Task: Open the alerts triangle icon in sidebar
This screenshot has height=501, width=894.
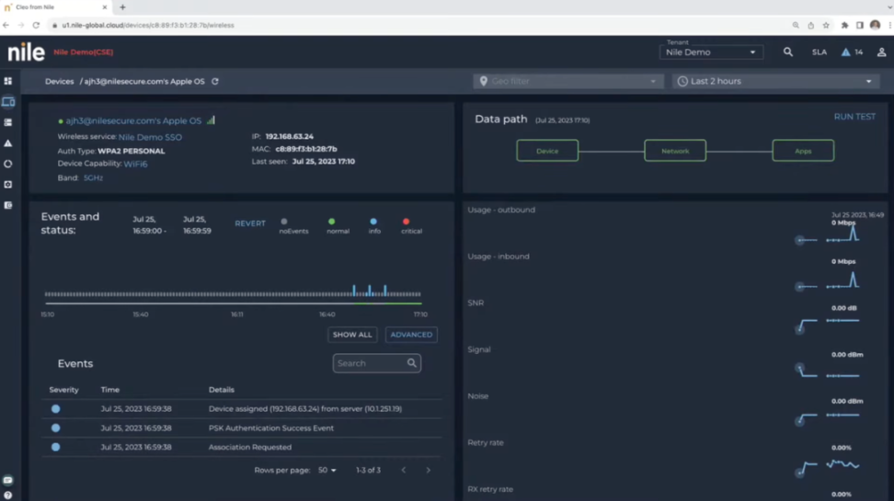Action: 8,143
